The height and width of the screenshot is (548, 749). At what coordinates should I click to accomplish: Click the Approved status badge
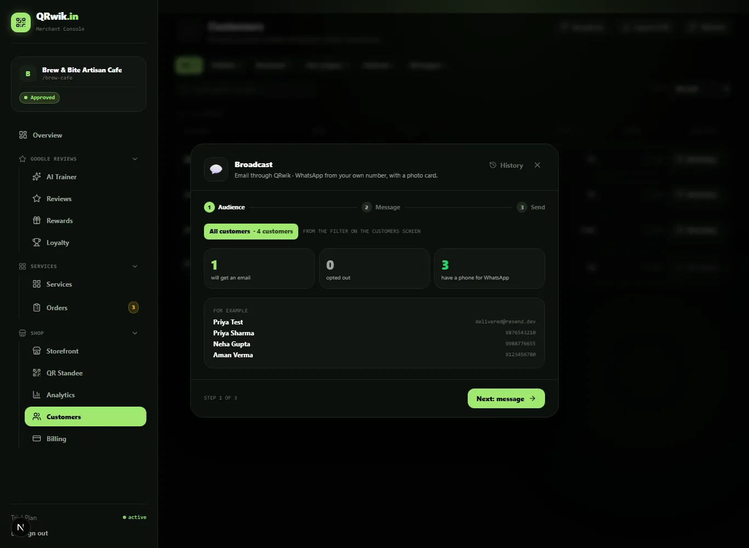(39, 98)
